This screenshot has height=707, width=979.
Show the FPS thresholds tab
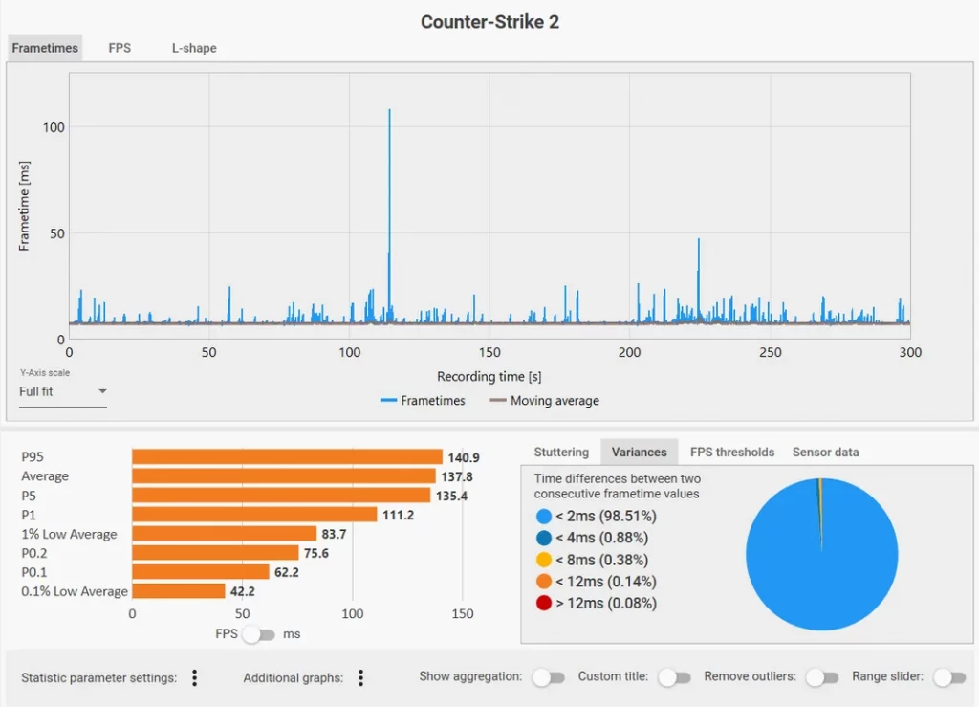tap(731, 453)
